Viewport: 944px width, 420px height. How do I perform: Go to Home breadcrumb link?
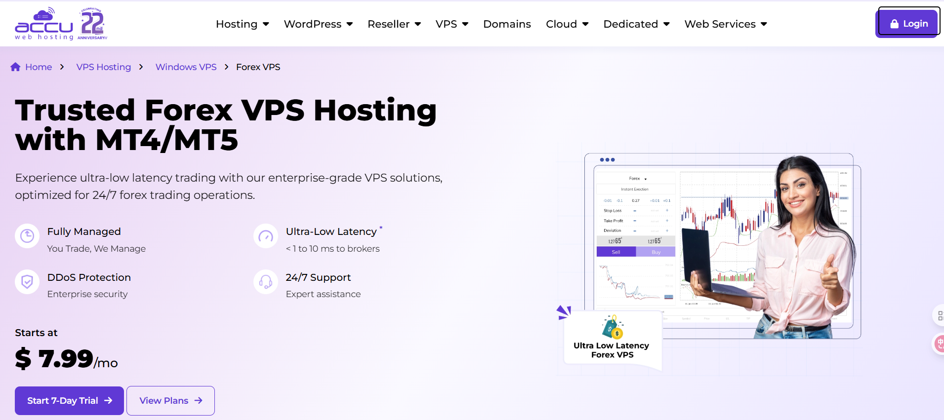pyautogui.click(x=39, y=67)
